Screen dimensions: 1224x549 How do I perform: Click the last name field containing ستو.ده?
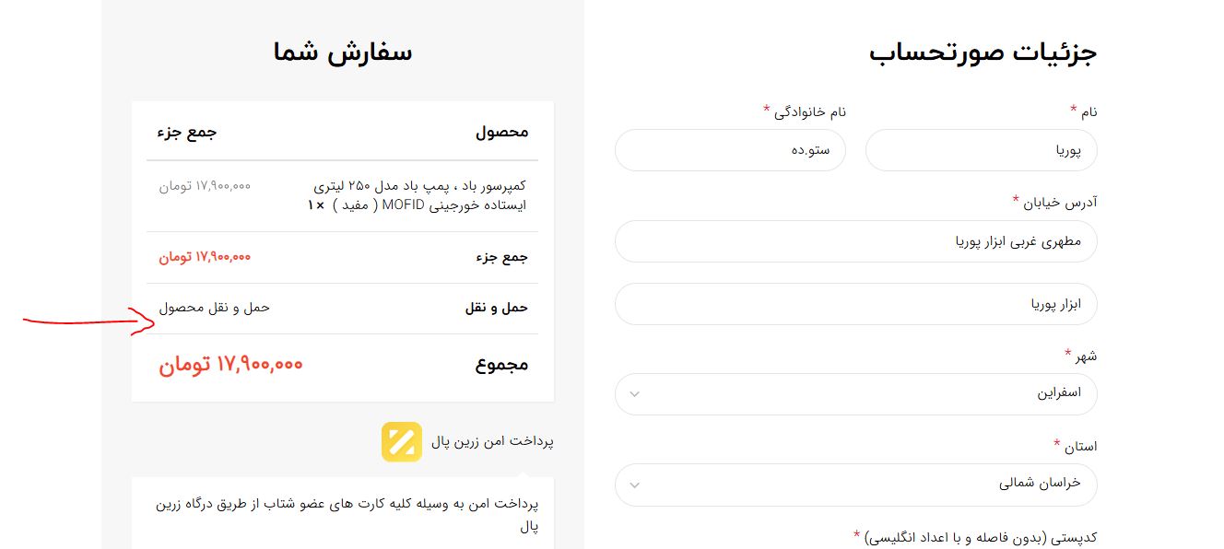(730, 150)
